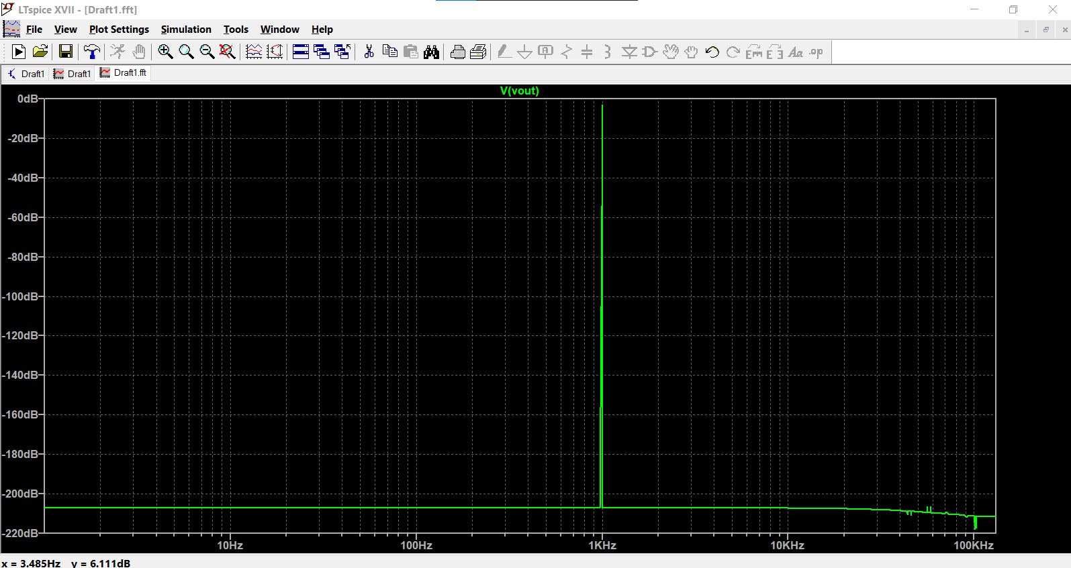
Task: Click the Close All Windows icon
Action: [x=342, y=52]
